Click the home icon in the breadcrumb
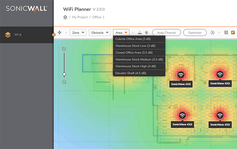 click(x=65, y=17)
